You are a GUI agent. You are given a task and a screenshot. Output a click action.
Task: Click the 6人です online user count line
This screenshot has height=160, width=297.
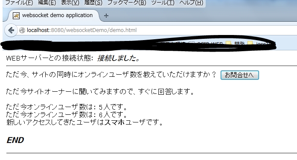67,114
